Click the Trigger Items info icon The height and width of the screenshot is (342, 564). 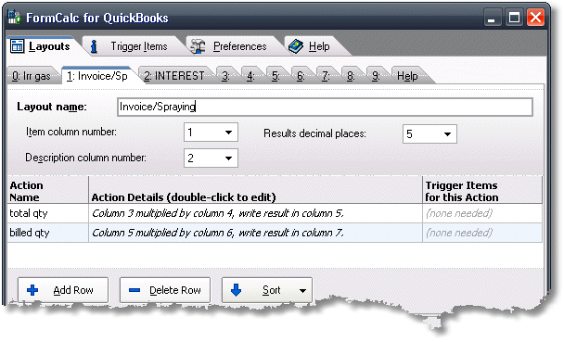click(94, 46)
